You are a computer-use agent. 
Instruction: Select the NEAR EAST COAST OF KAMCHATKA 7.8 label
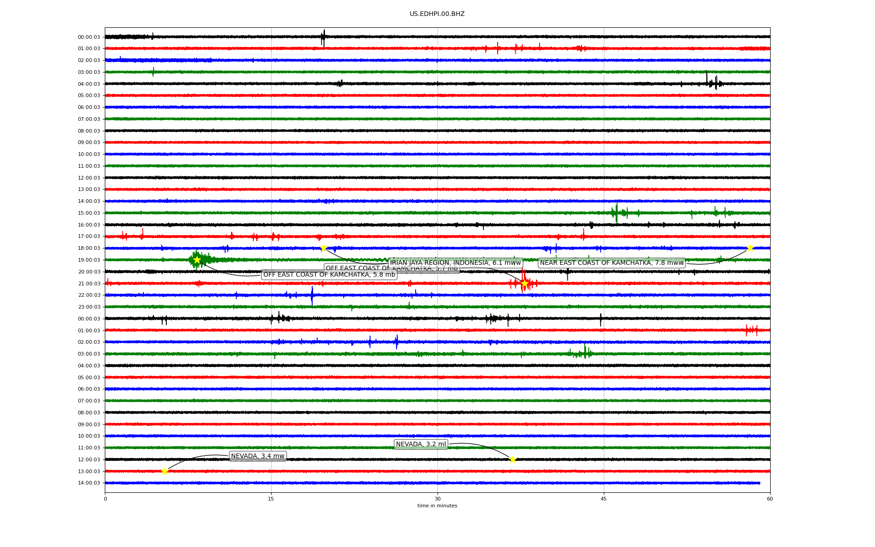click(612, 263)
